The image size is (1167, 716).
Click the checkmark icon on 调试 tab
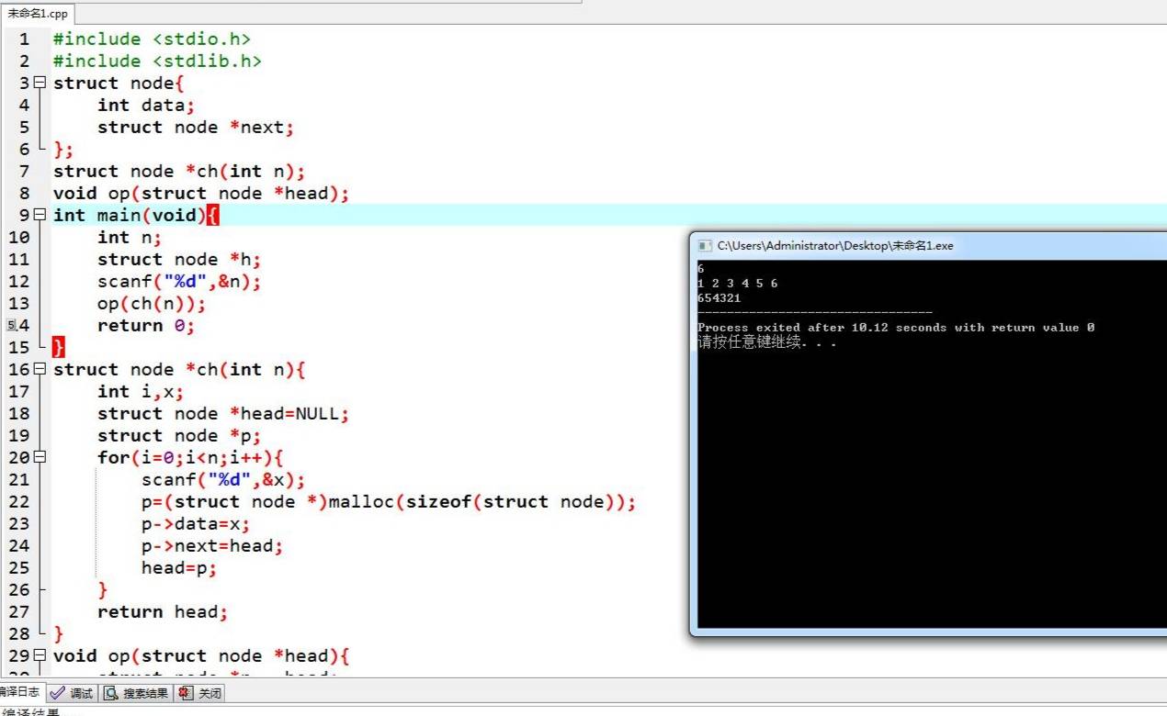pos(58,693)
